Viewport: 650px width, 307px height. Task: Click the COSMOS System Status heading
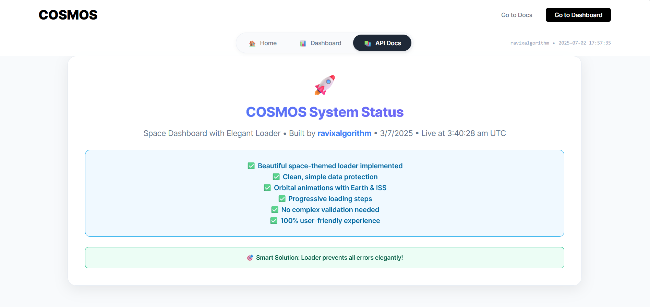pos(325,112)
